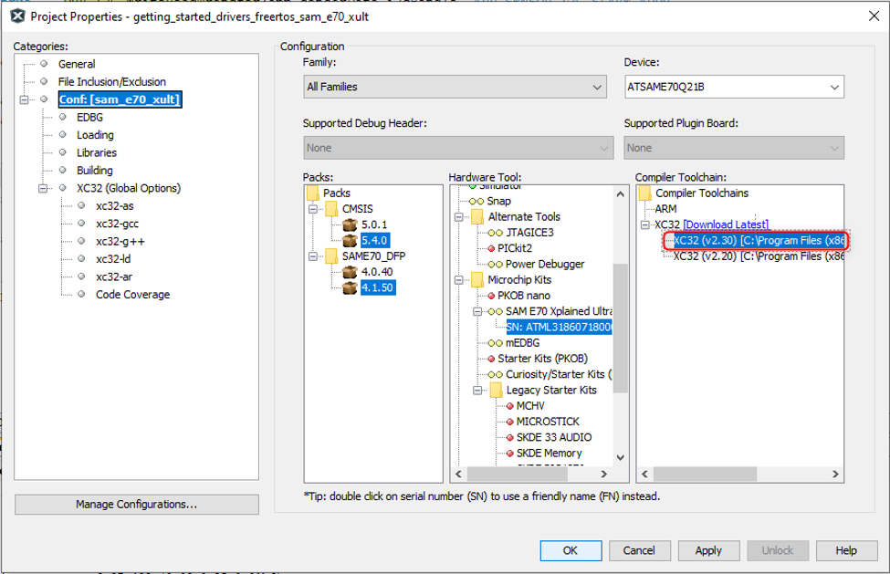Click the Download Latest link

pyautogui.click(x=726, y=224)
